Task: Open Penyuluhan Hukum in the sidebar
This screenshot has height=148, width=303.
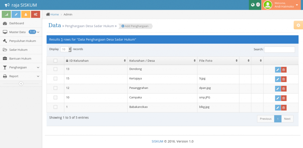Action: click(22, 41)
